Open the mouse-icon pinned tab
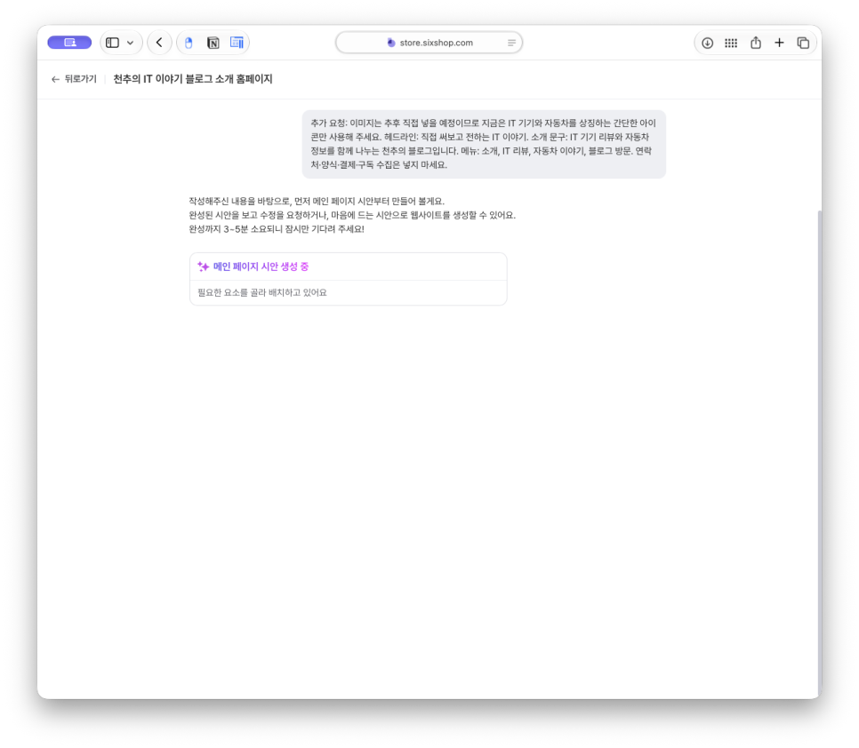 [x=189, y=43]
